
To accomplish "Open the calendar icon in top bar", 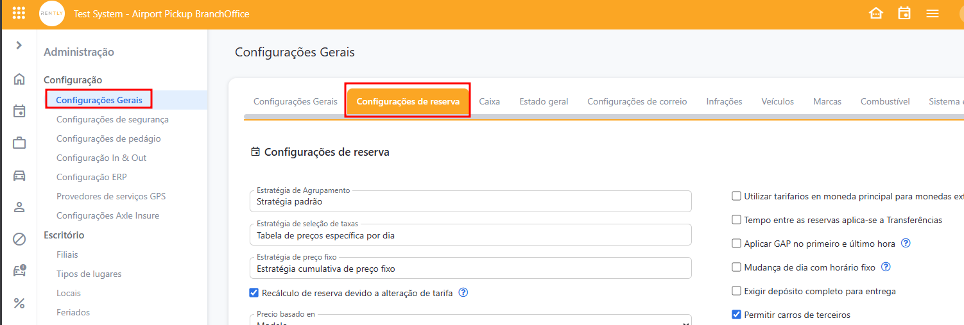I will 904,13.
